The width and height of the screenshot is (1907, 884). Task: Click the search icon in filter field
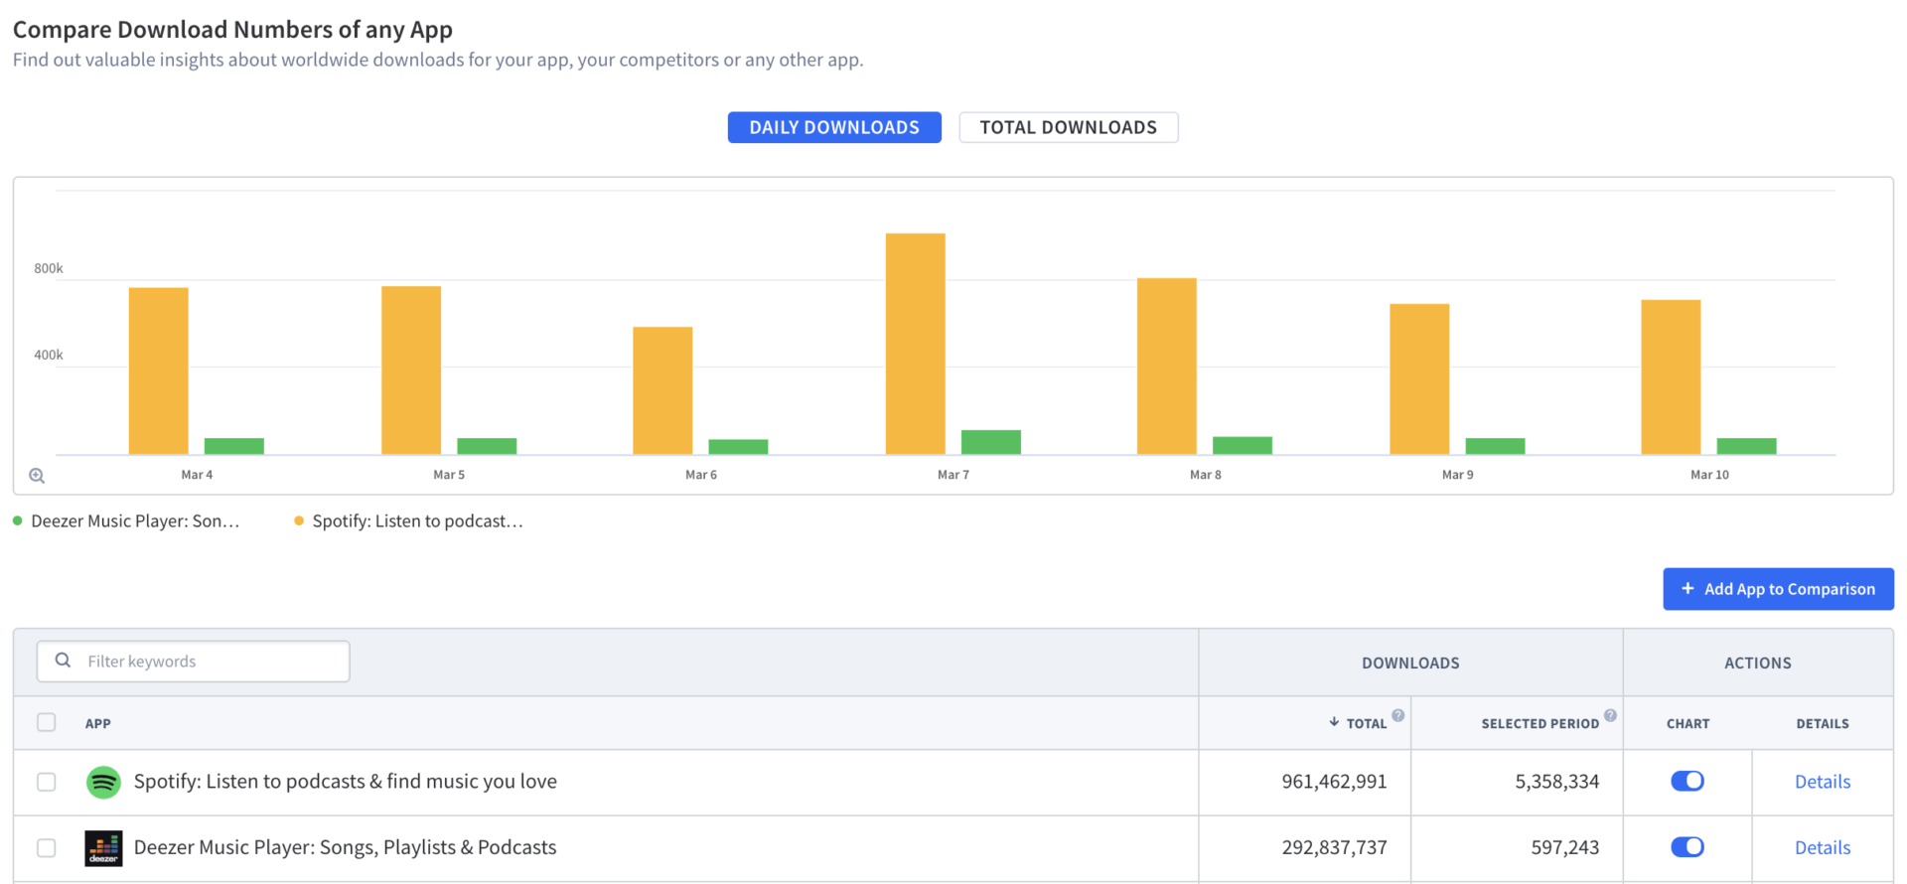point(63,661)
